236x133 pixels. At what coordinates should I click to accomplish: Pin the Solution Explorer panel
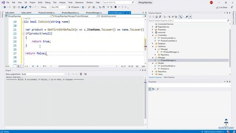tap(227, 13)
